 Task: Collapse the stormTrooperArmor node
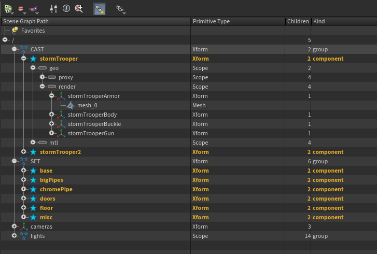coord(51,96)
